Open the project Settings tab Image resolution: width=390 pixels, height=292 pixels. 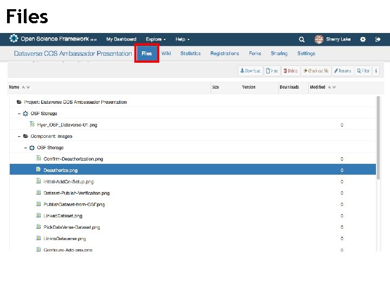point(306,54)
